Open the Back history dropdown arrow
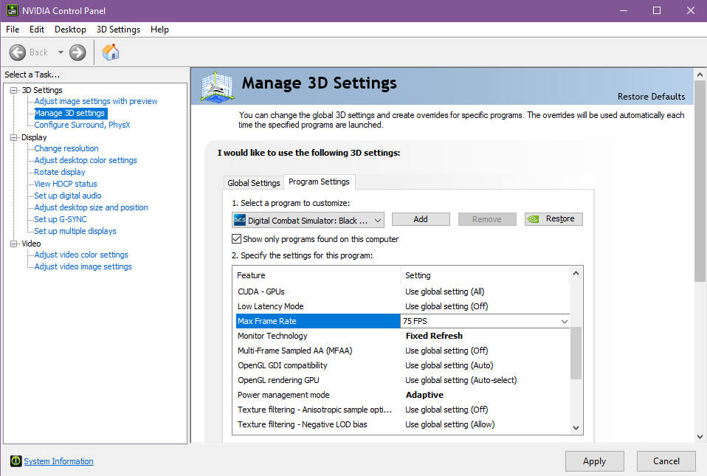This screenshot has height=476, width=707. (61, 52)
